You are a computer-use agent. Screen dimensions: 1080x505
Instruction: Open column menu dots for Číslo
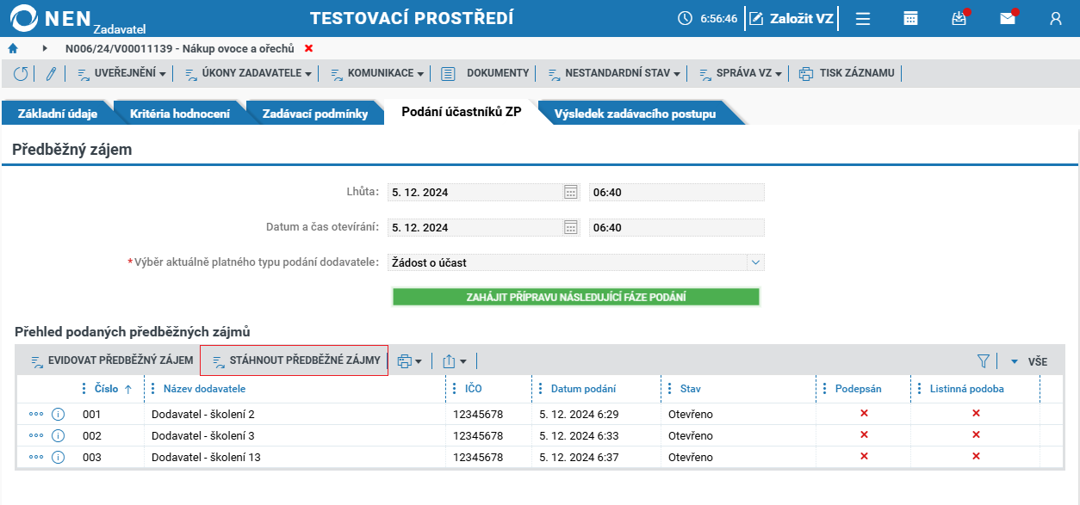point(84,389)
